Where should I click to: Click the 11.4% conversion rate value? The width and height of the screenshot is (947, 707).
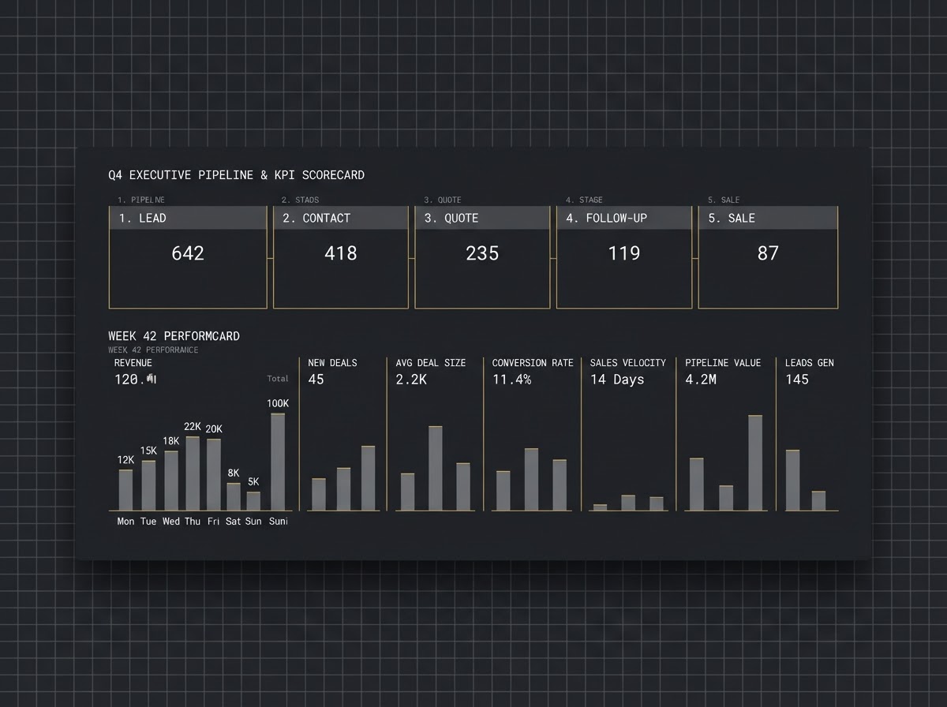coord(511,380)
